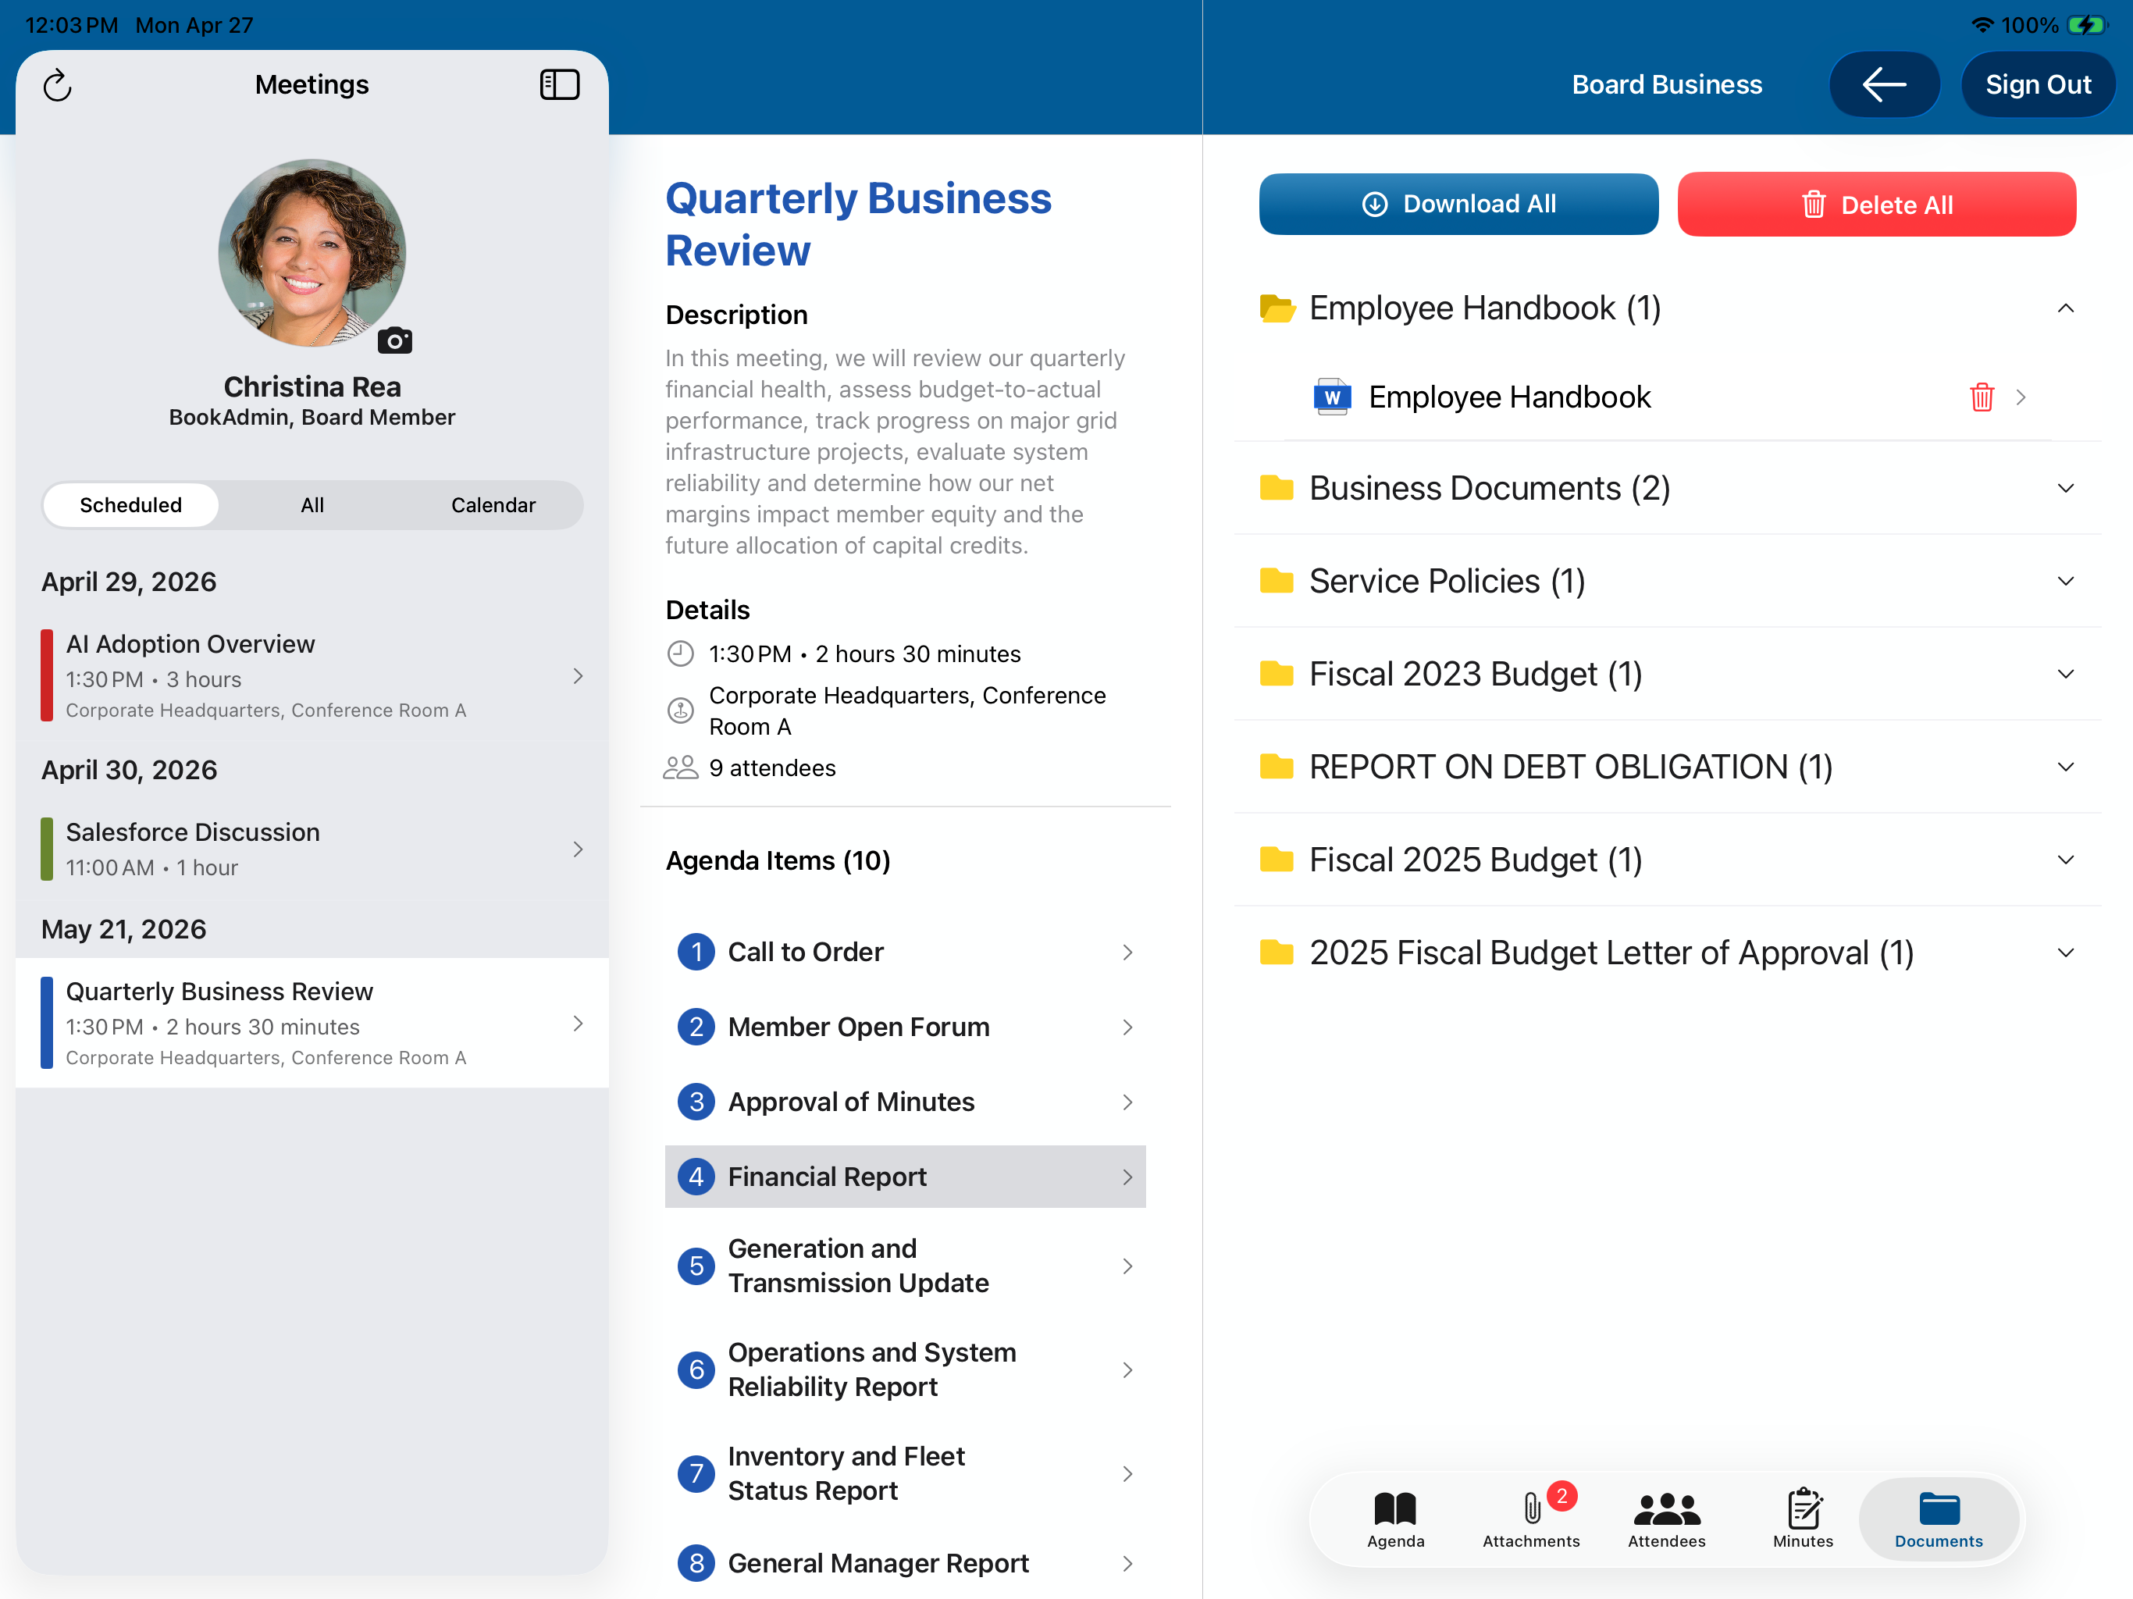Expand the Fiscal 2023 Budget folder

click(x=2066, y=673)
